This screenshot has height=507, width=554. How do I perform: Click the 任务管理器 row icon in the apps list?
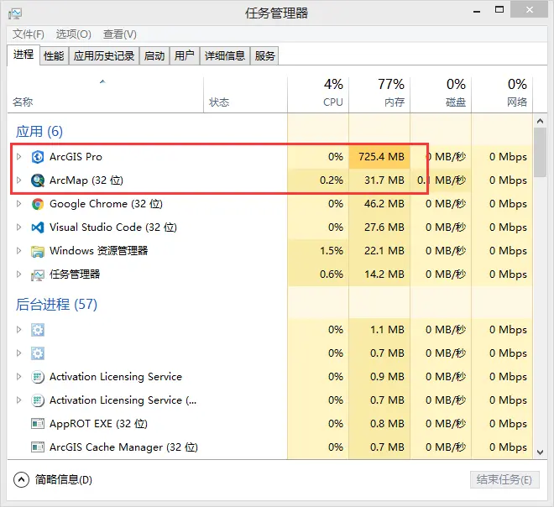coord(38,274)
